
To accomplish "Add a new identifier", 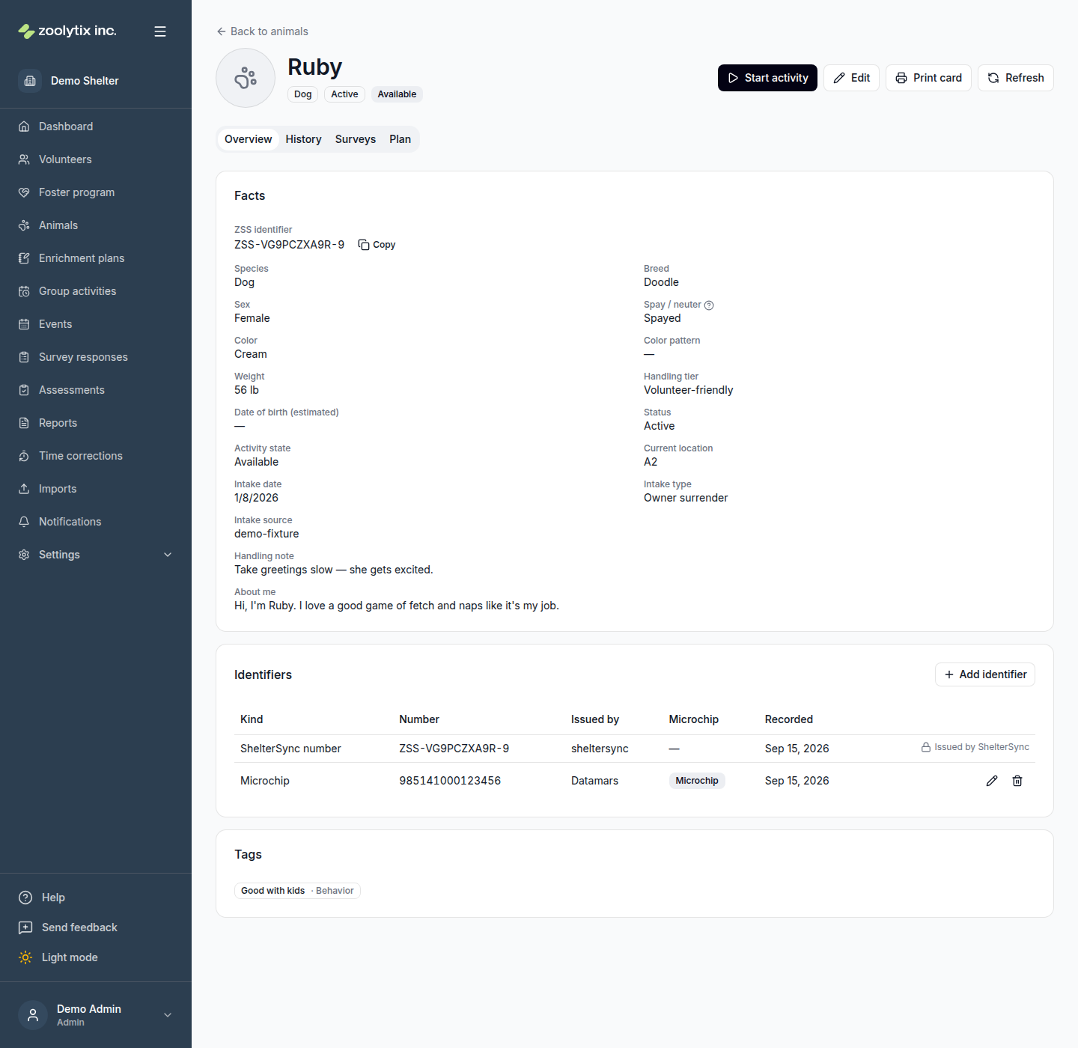I will (985, 674).
